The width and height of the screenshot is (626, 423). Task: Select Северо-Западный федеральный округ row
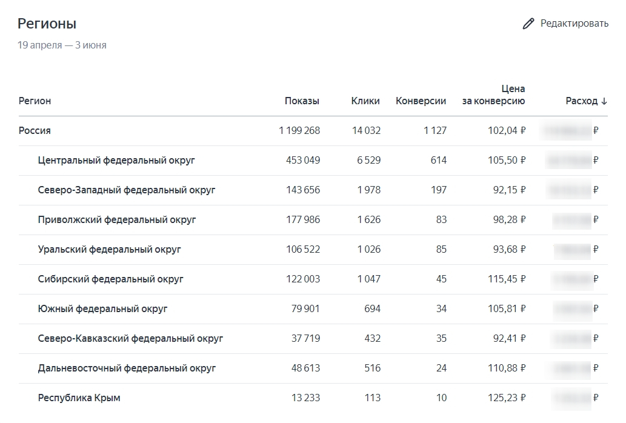127,190
